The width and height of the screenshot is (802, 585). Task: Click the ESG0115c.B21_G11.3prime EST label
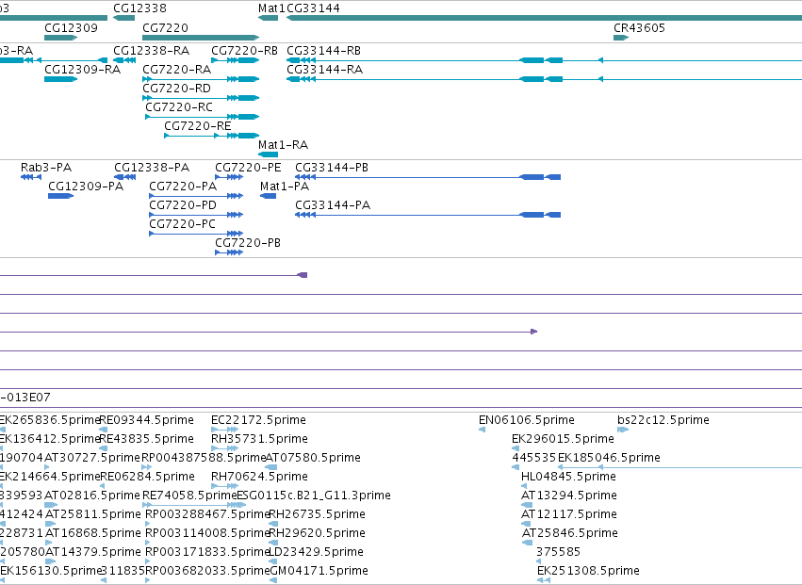[314, 496]
